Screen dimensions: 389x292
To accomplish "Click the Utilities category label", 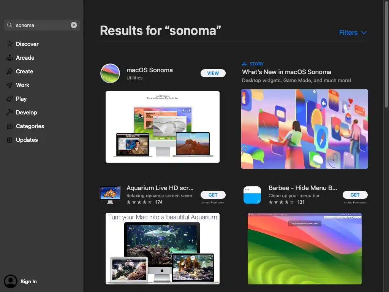I will [134, 78].
